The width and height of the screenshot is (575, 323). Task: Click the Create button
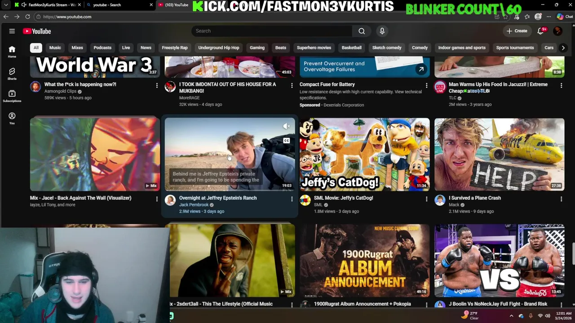(x=517, y=31)
